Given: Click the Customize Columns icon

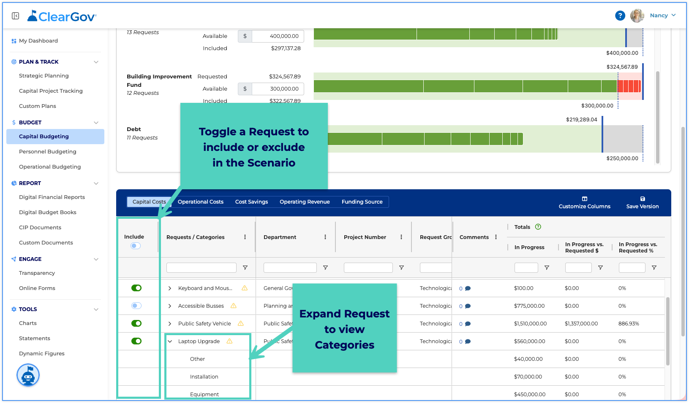Looking at the screenshot, I should point(585,199).
